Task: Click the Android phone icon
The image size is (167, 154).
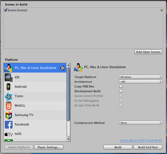Action: [x=8, y=87]
